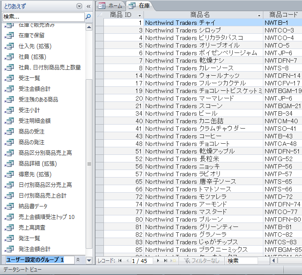
Task: Click the フィルターなし filter button
Action: (x=201, y=261)
